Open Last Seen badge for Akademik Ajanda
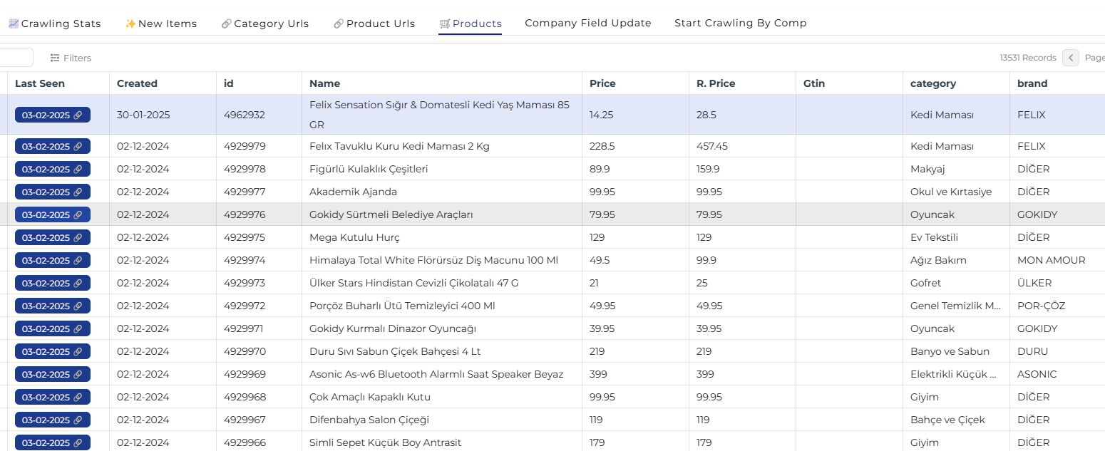1105x451 pixels. pyautogui.click(x=52, y=192)
